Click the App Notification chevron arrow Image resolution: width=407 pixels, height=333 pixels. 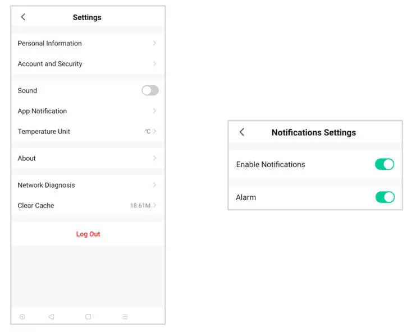point(154,111)
